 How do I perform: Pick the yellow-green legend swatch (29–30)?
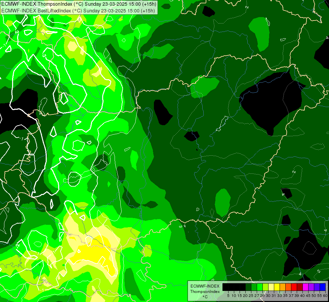(x=265, y=287)
